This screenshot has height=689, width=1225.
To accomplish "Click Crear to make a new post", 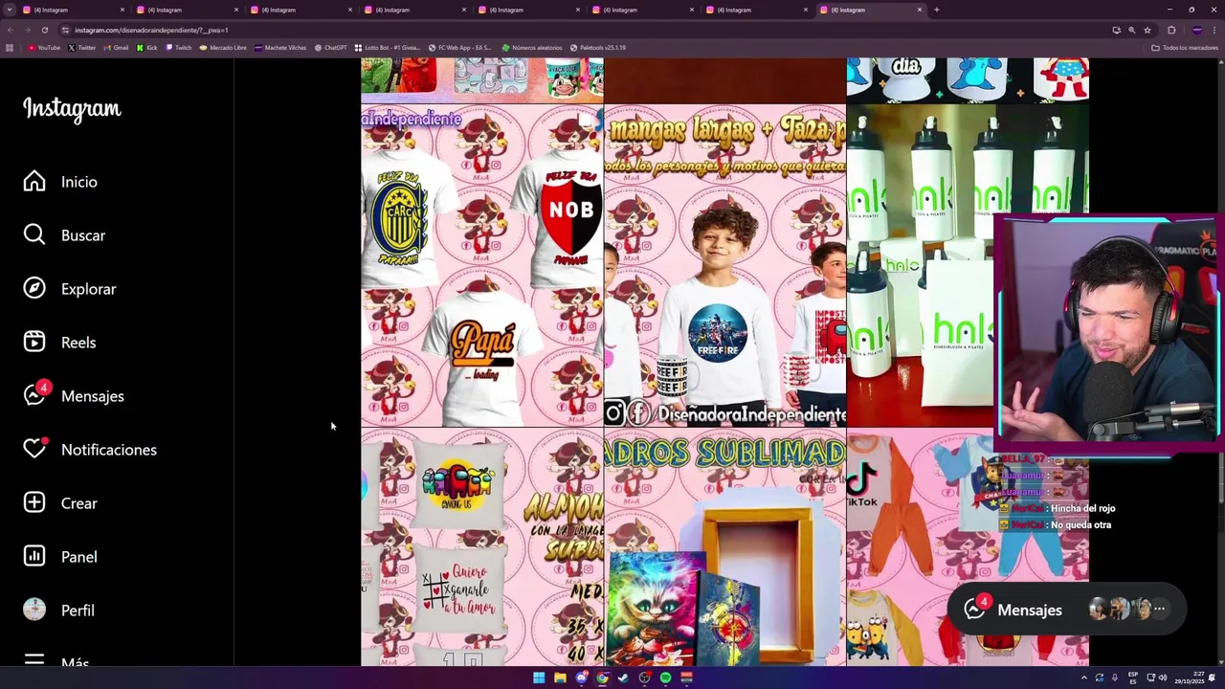I will point(61,503).
